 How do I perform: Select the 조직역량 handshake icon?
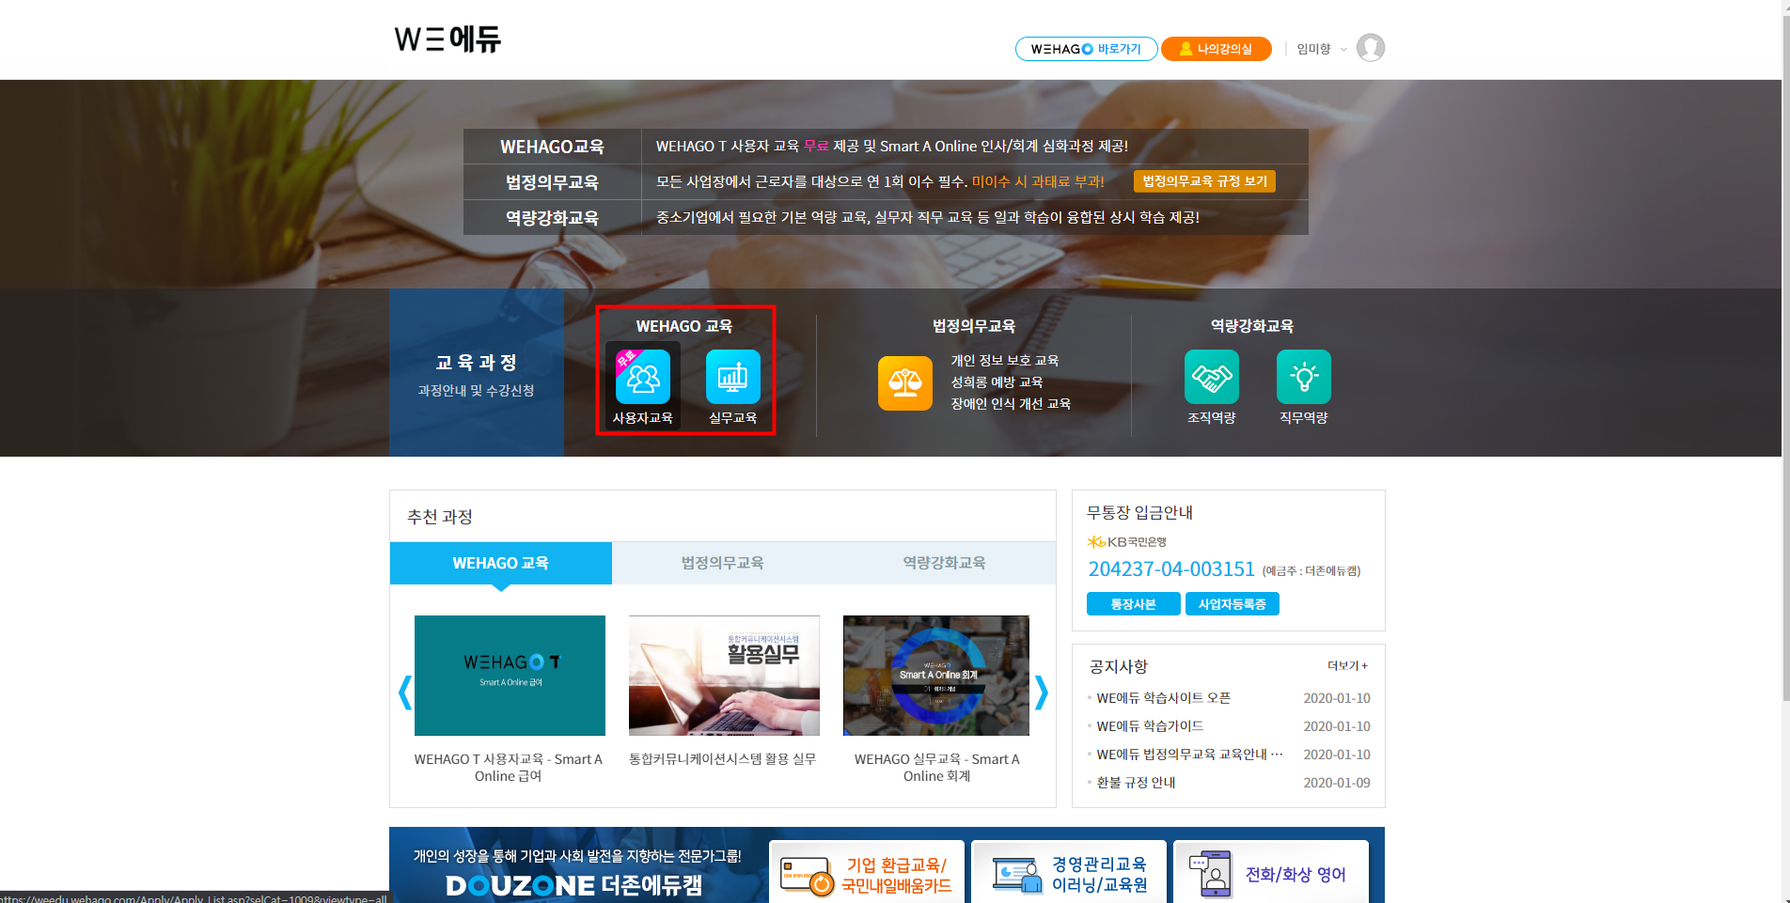[1211, 378]
